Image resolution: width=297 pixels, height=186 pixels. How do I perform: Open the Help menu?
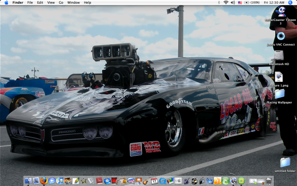[x=88, y=2]
